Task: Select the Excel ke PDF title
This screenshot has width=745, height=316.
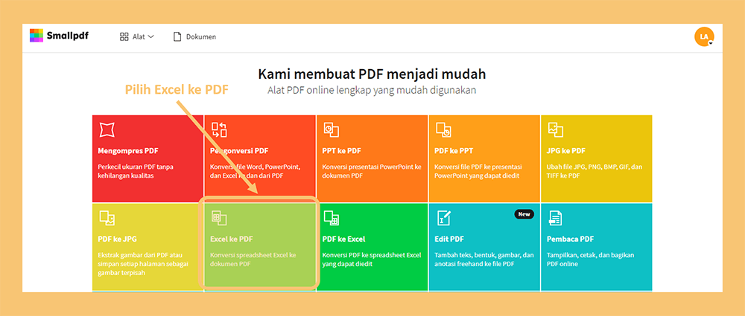Action: [232, 239]
